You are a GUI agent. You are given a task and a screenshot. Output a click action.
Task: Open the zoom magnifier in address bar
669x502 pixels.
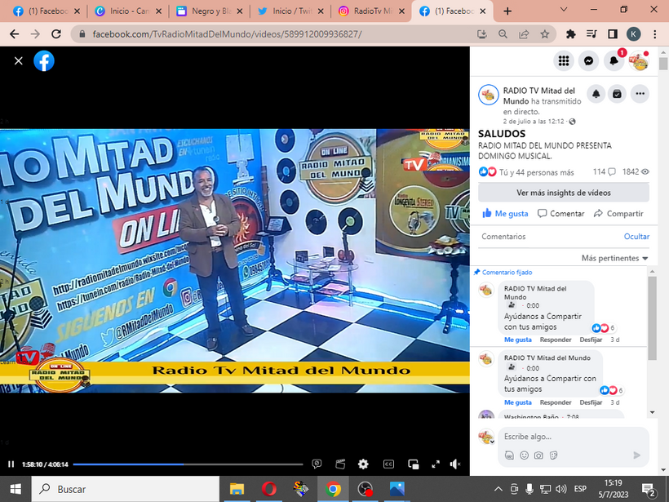[503, 34]
